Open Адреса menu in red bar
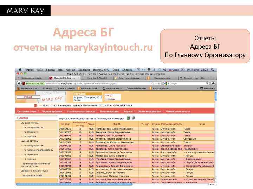Viewport: 253px width, 189px height. pos(128,111)
